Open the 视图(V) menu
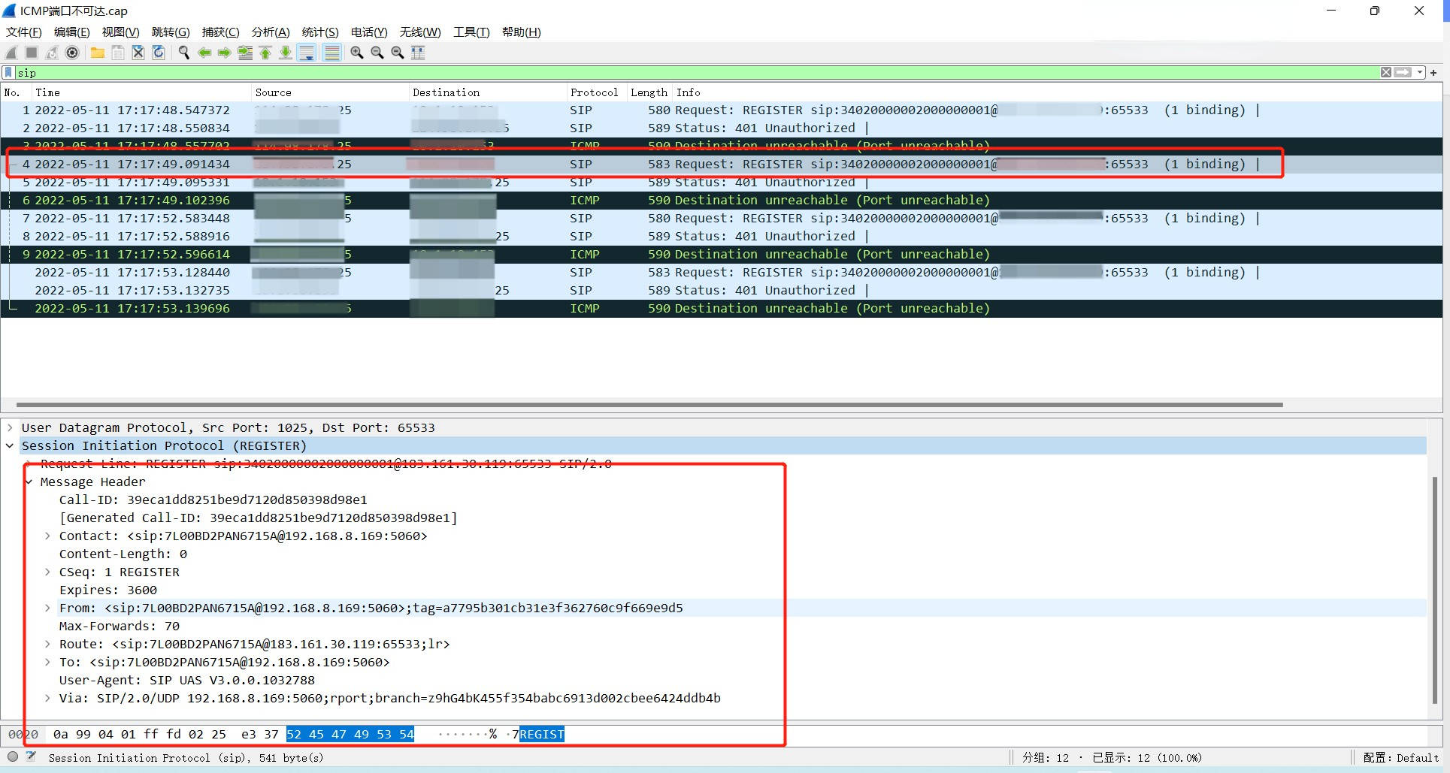1450x773 pixels. pos(121,32)
